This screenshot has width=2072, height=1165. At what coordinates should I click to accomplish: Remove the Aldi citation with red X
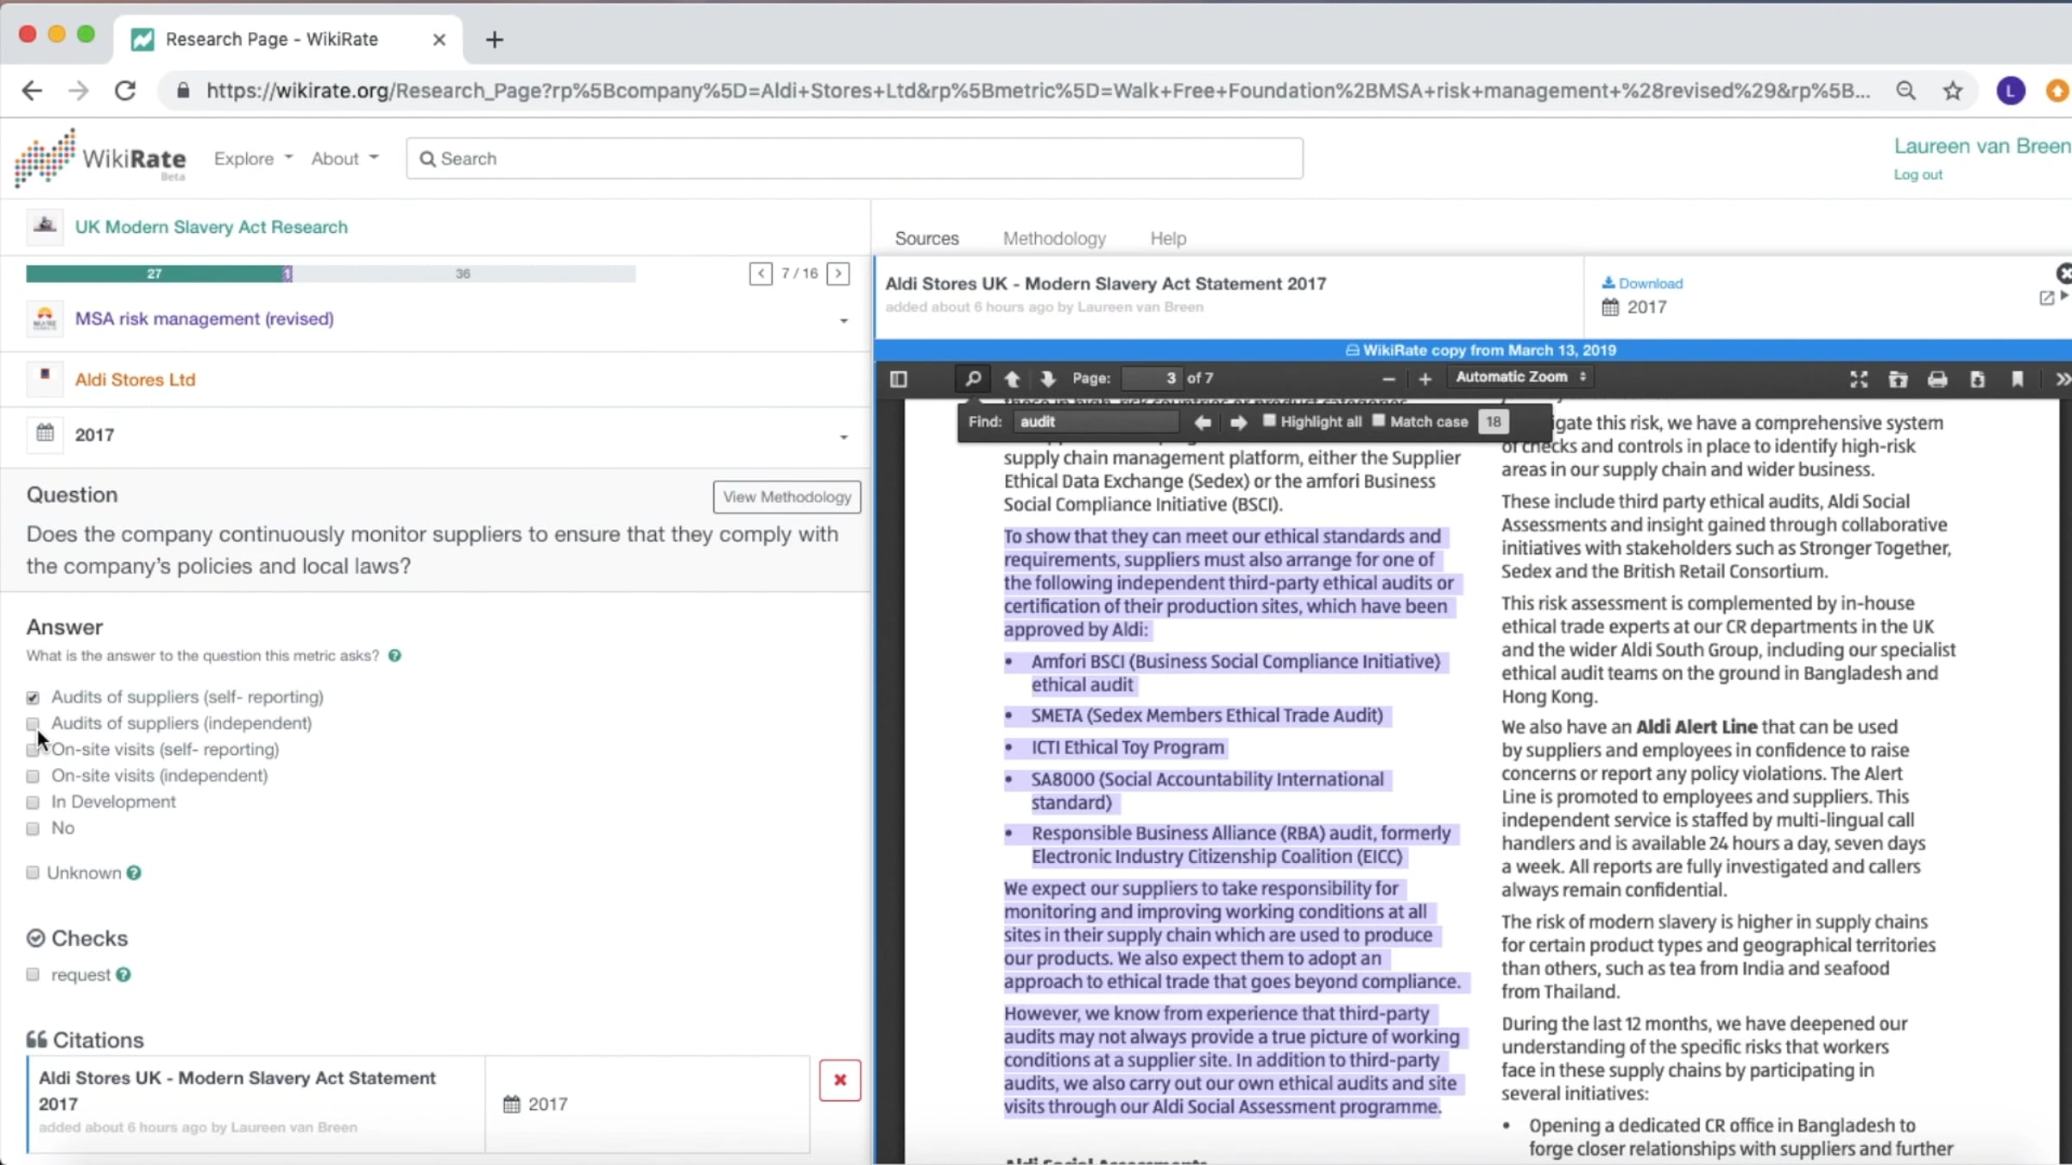[x=840, y=1080]
